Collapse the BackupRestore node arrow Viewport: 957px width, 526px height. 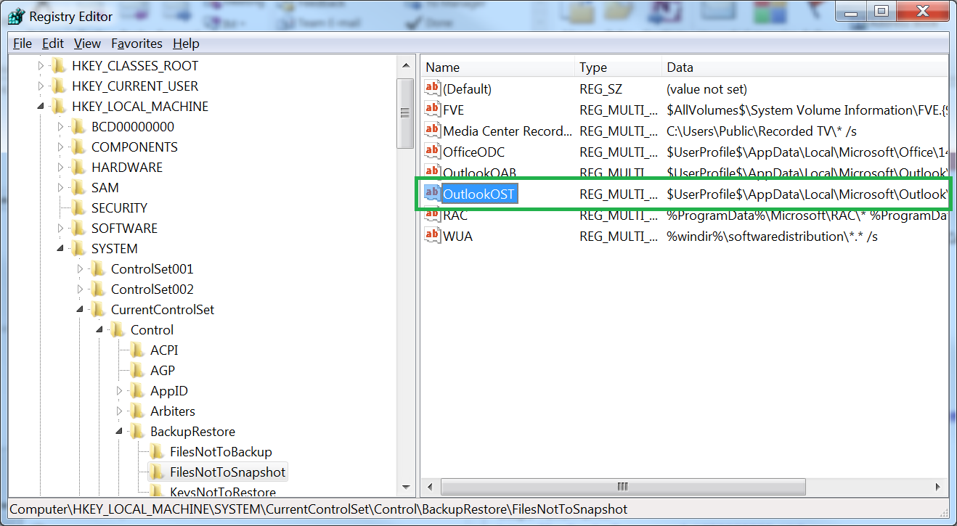[x=119, y=432]
